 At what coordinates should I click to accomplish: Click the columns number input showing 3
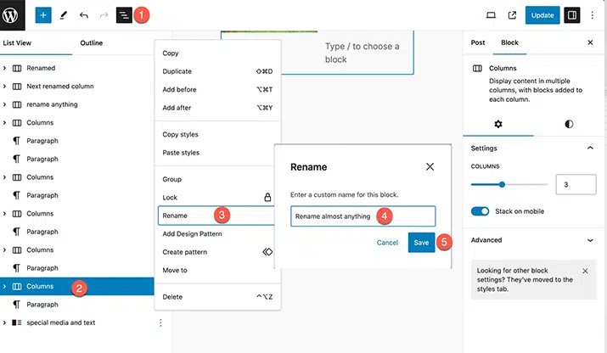pos(576,184)
